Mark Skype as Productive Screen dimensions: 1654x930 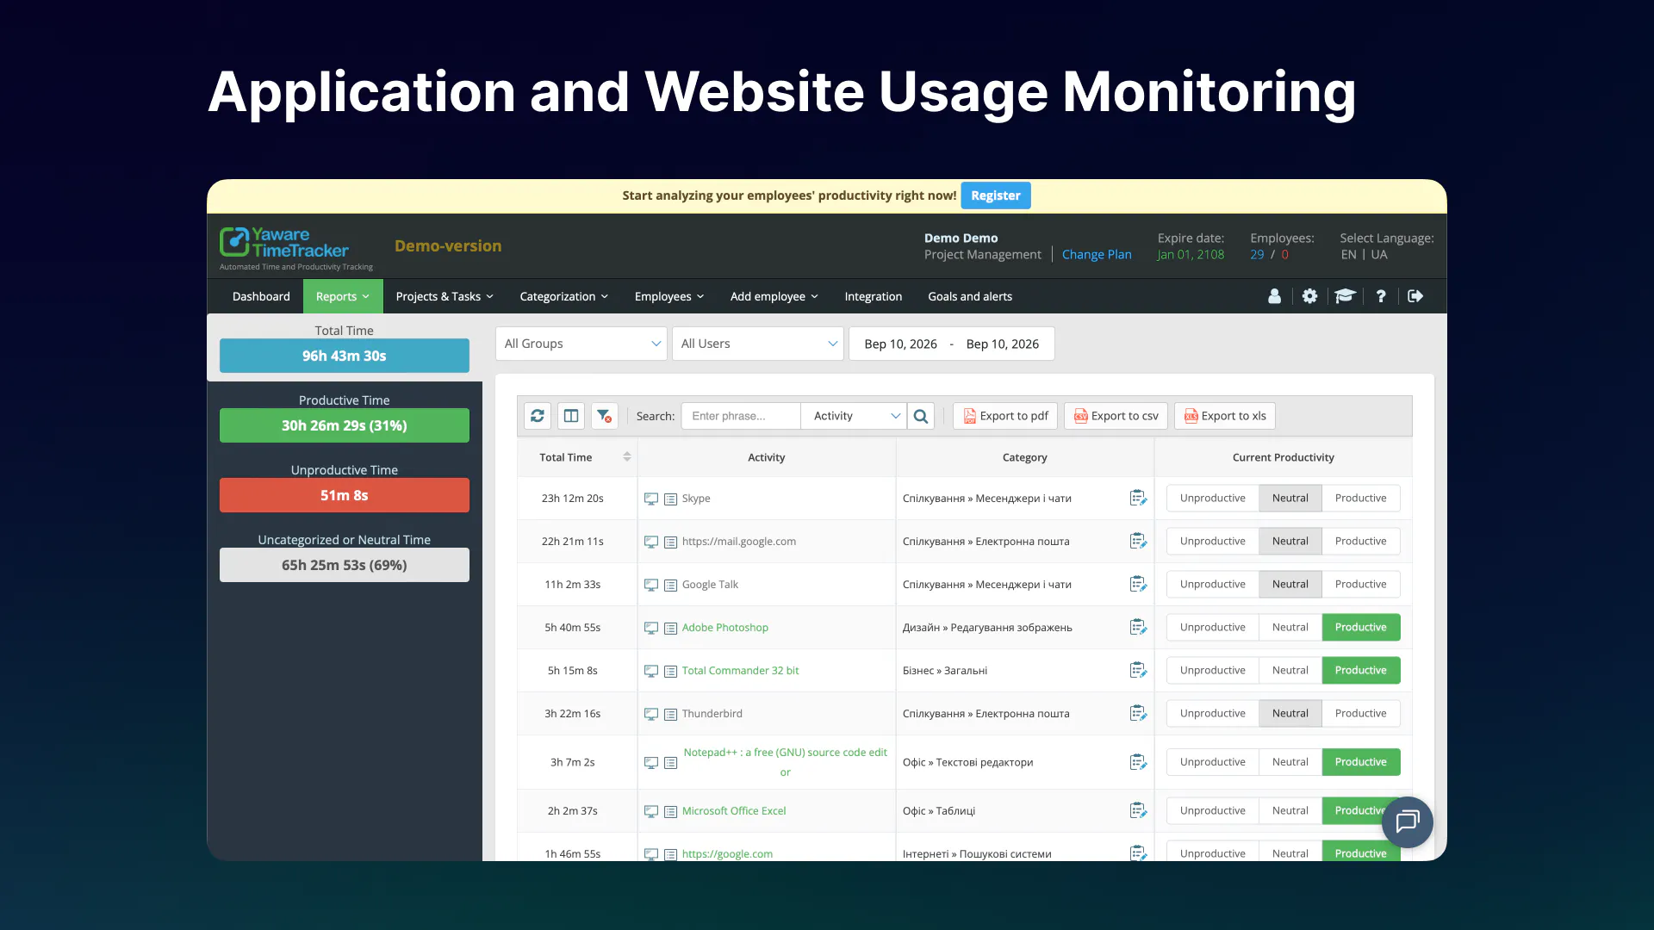pyautogui.click(x=1360, y=498)
